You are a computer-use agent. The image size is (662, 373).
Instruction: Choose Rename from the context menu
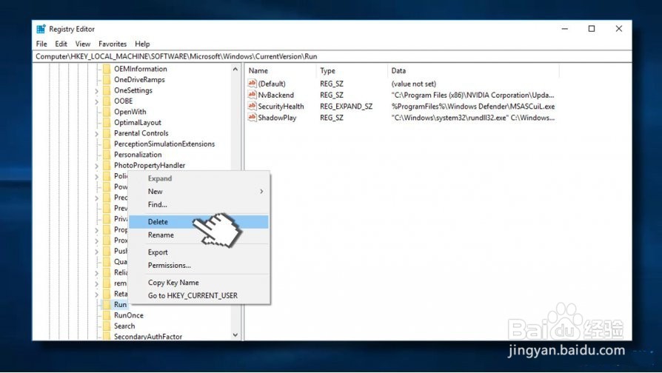click(x=198, y=235)
